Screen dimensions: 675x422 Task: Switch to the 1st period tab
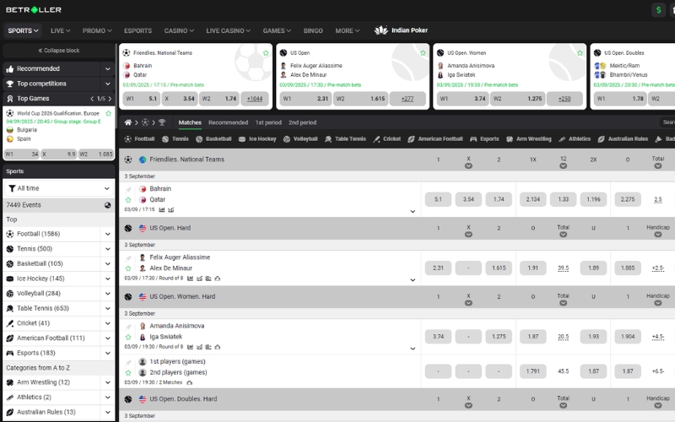[x=268, y=122]
